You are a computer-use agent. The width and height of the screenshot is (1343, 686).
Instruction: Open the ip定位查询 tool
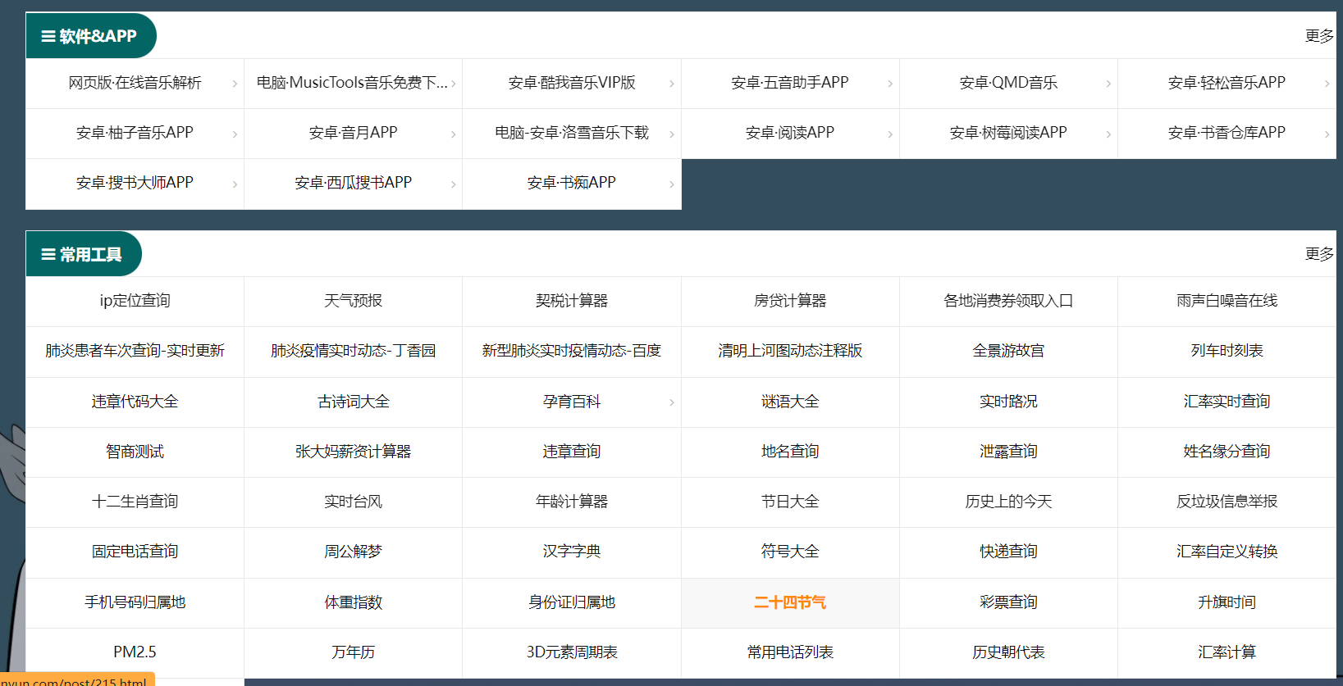[135, 301]
